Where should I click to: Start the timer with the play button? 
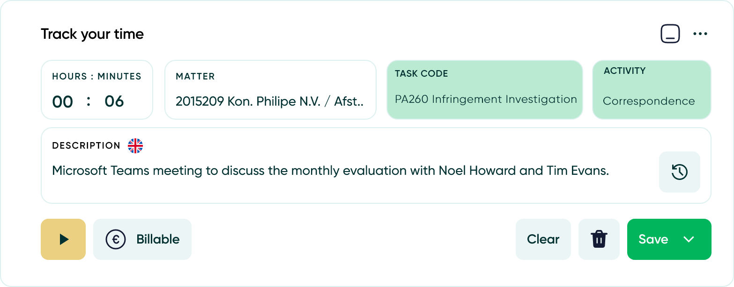coord(63,239)
